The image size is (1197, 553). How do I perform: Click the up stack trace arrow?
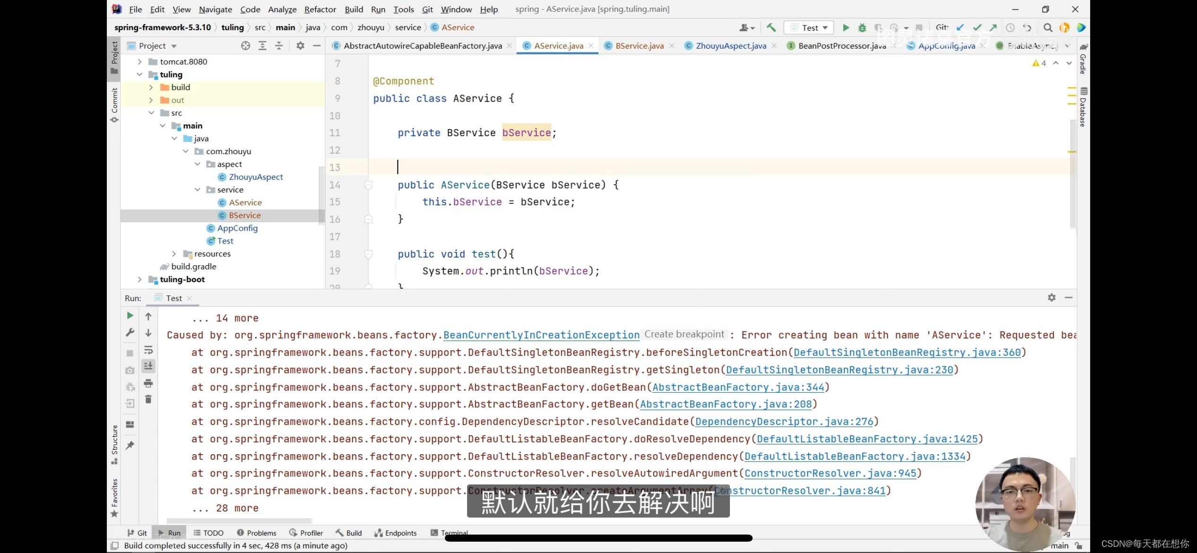(148, 316)
